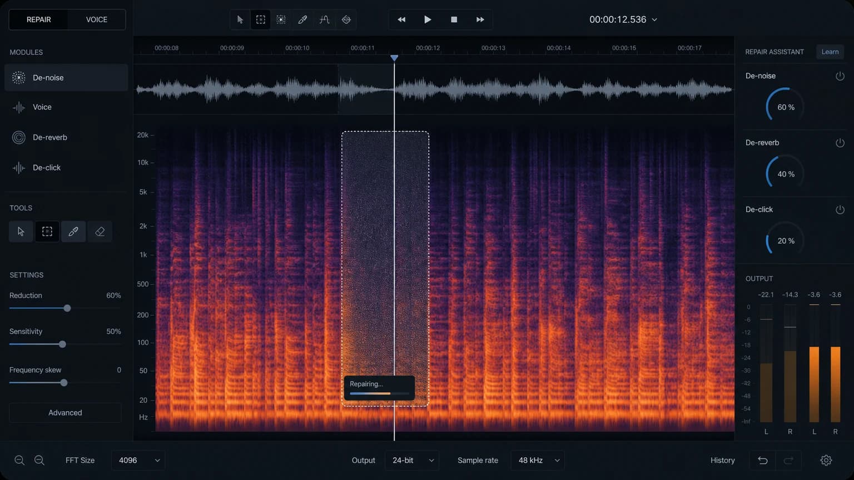Image resolution: width=854 pixels, height=480 pixels.
Task: Toggle the De-reverb power button
Action: click(x=840, y=143)
